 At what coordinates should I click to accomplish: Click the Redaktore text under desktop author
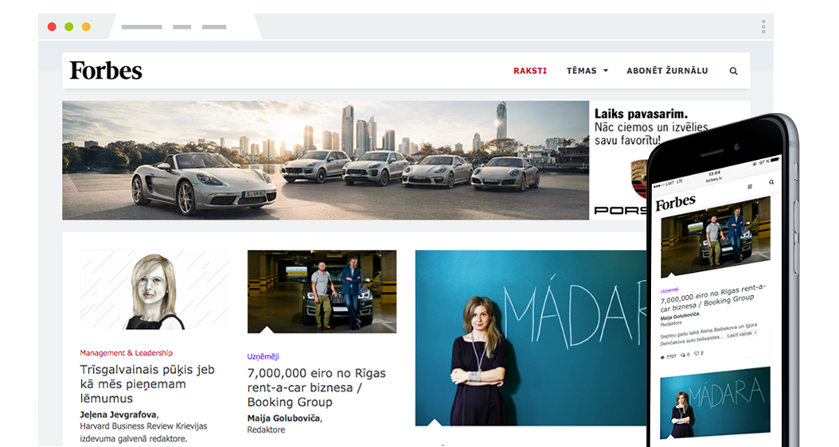tap(266, 430)
